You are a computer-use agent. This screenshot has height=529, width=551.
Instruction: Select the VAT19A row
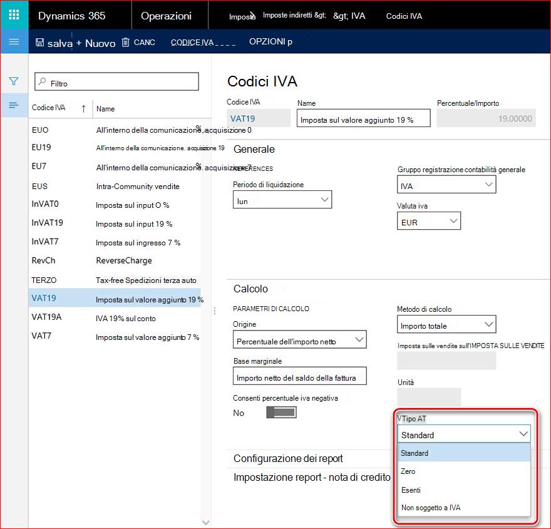click(x=115, y=317)
